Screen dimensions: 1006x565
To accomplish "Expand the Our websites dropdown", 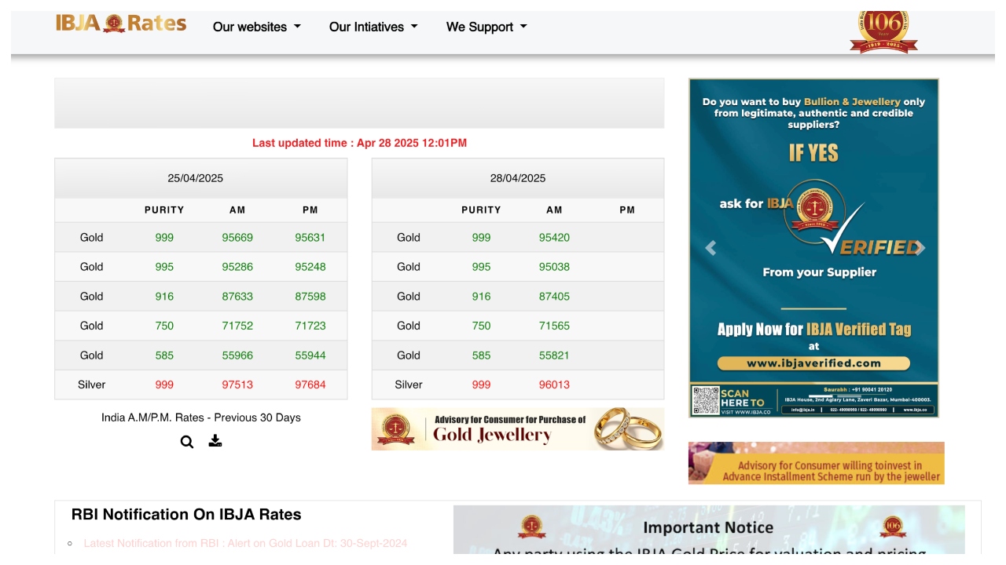I will [257, 27].
